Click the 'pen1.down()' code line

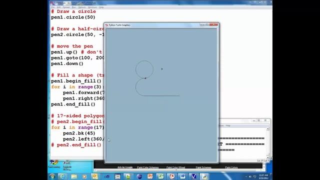point(67,63)
